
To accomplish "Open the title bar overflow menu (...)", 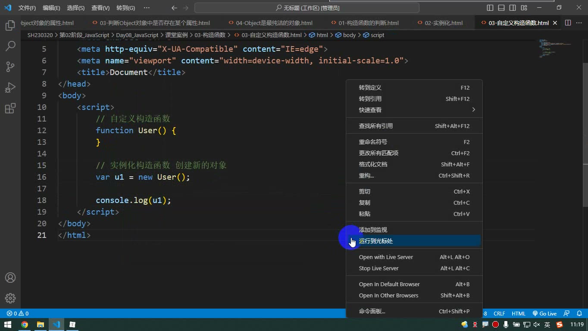I will [x=147, y=8].
